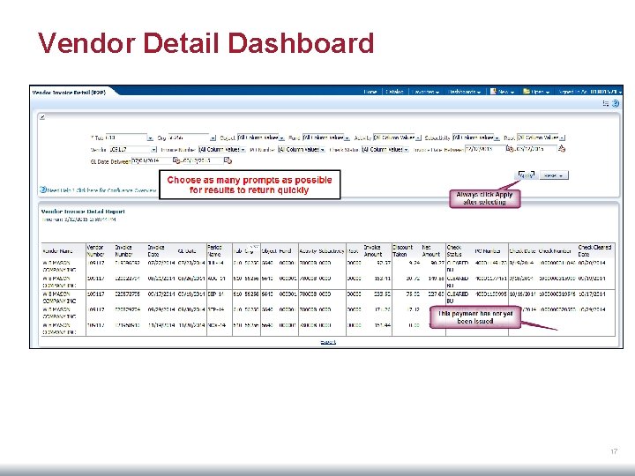Expand the T Top prompt dropdown
The width and height of the screenshot is (635, 476).
coord(150,138)
